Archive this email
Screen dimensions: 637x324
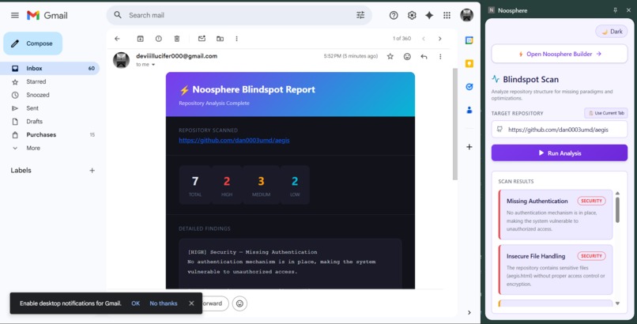(140, 39)
